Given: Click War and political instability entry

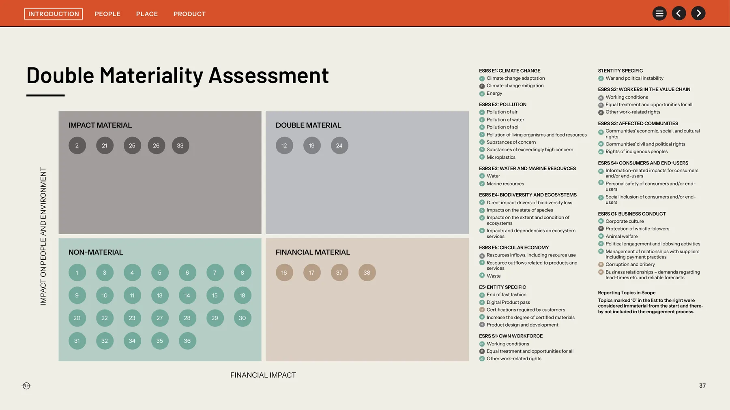Looking at the screenshot, I should click(631, 78).
